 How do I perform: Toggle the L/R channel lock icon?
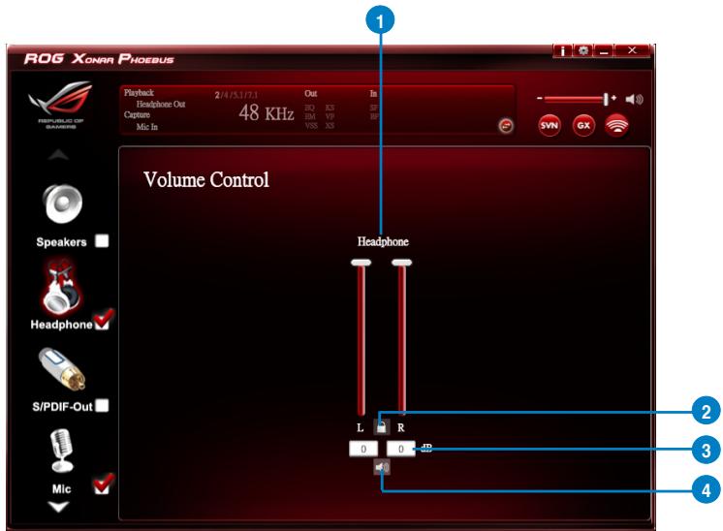[381, 426]
